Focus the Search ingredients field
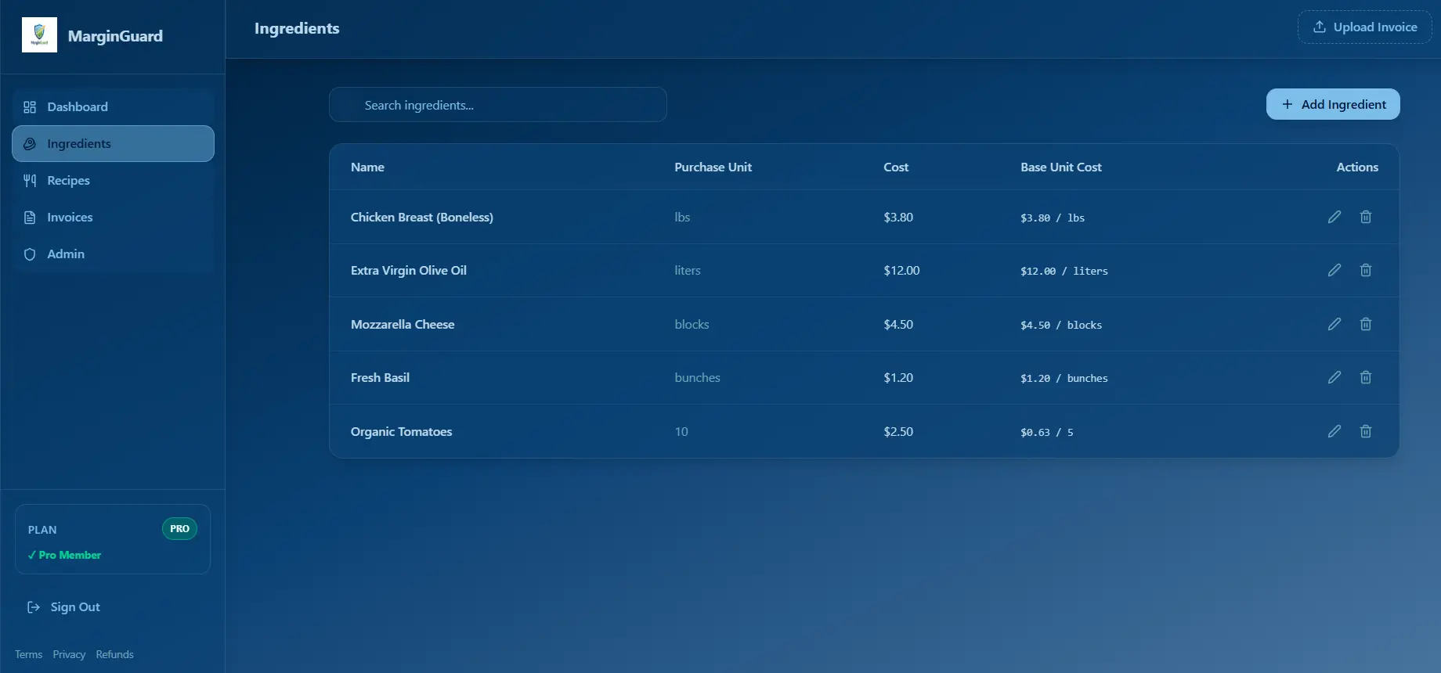The width and height of the screenshot is (1441, 673). click(498, 105)
